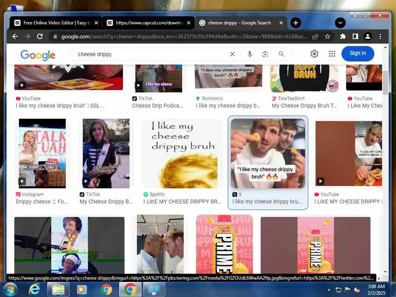The width and height of the screenshot is (396, 297).
Task: Open the Instagram Talk Tuah thumbnail
Action: tap(43, 153)
